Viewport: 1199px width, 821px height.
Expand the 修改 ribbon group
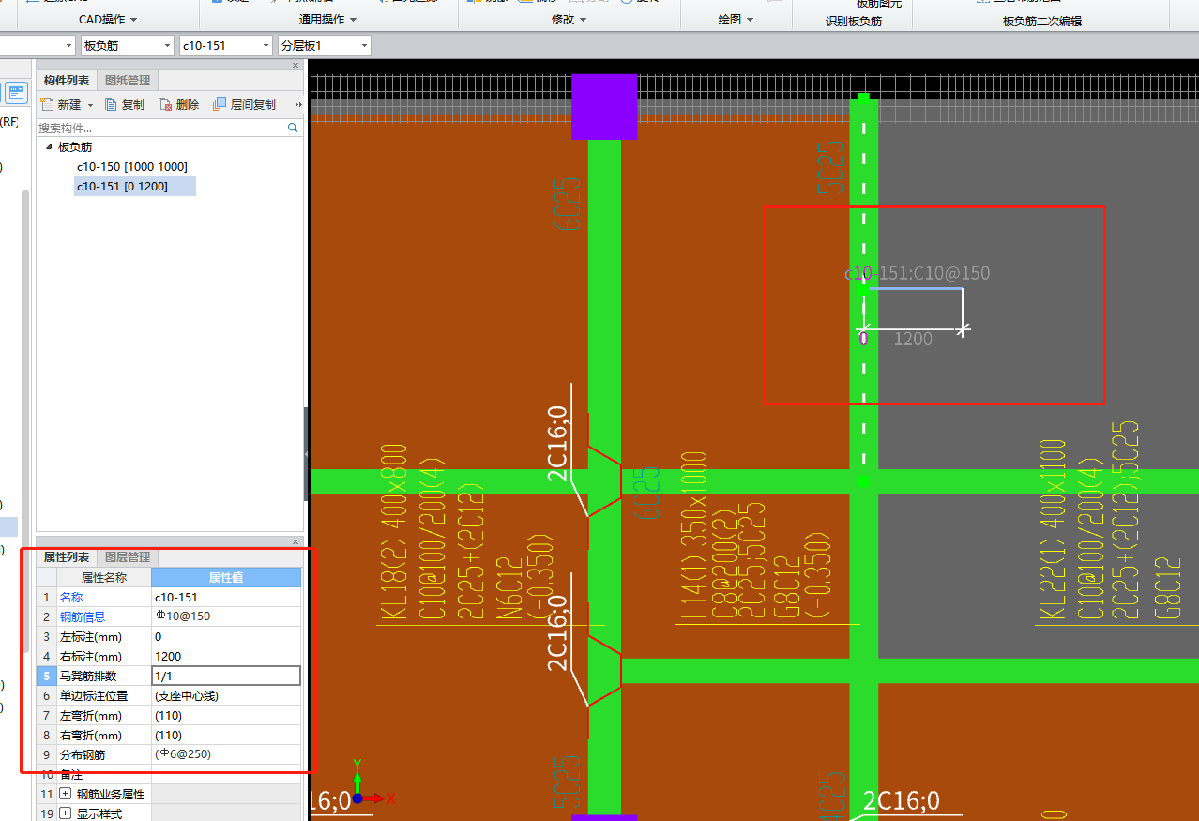coord(569,20)
